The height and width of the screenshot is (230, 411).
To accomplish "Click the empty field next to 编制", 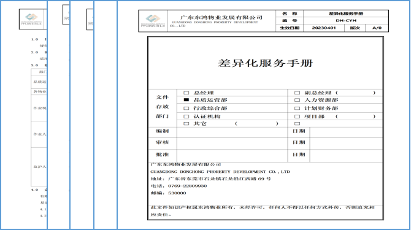I will pyautogui.click(x=232, y=132).
